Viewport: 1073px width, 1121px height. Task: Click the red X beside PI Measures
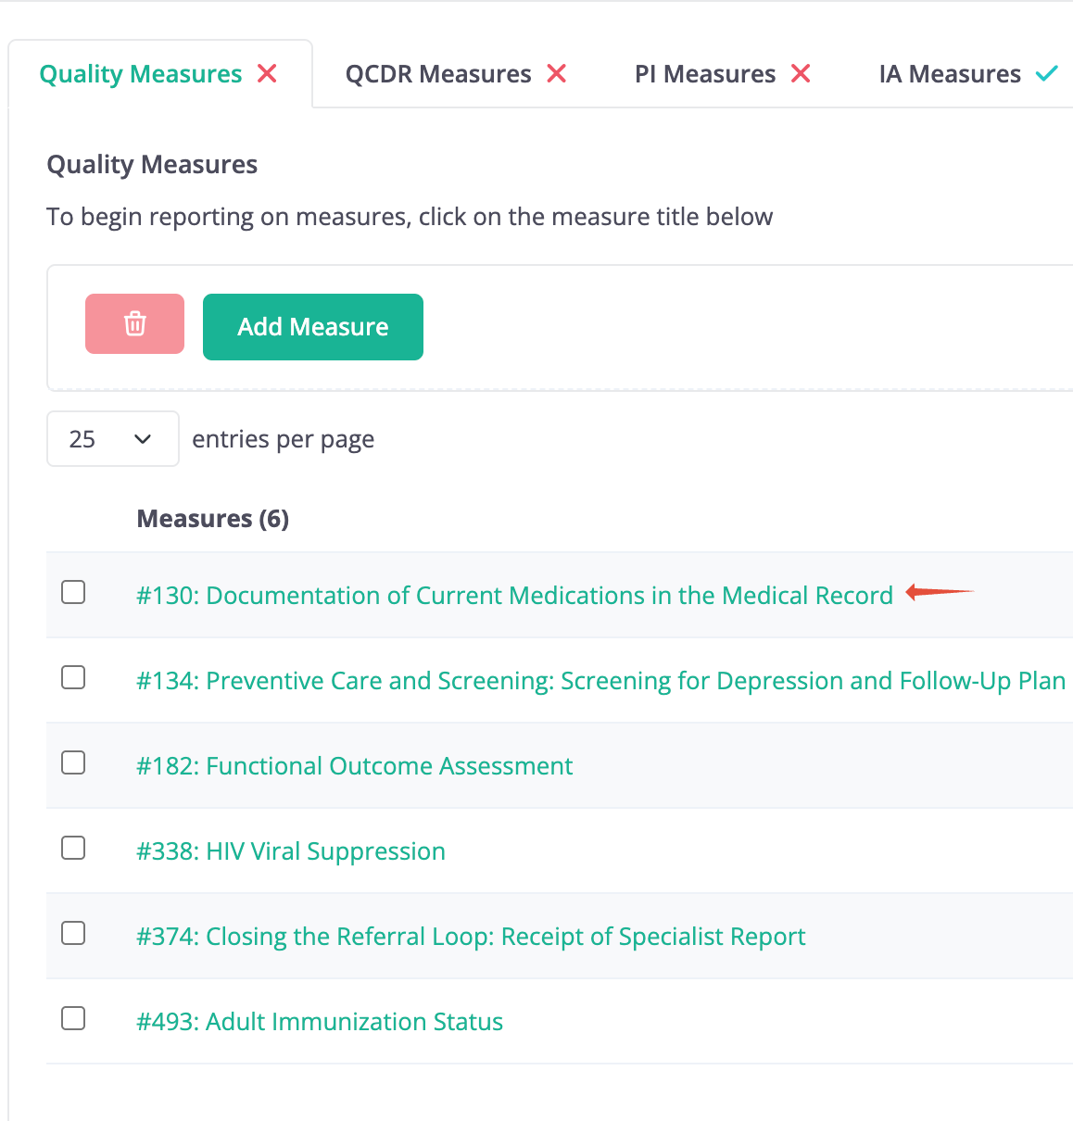801,73
